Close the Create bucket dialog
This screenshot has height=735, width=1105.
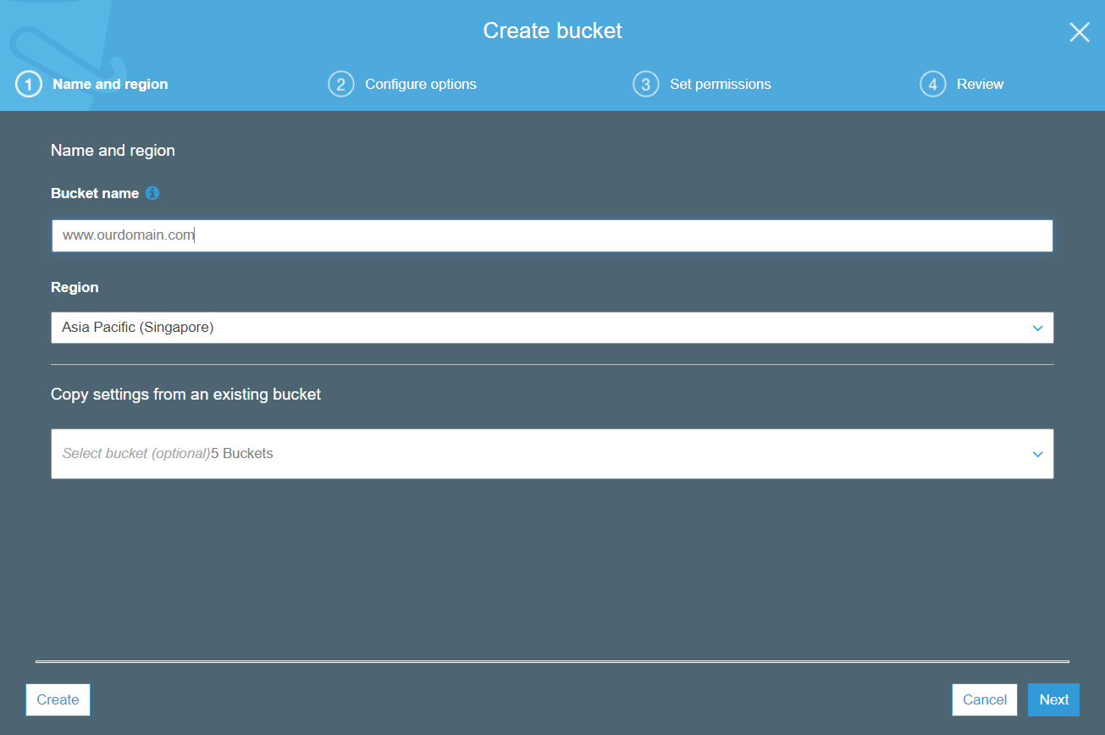click(x=1080, y=32)
